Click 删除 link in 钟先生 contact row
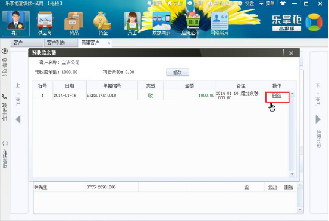The width and height of the screenshot is (329, 221). pos(289,187)
